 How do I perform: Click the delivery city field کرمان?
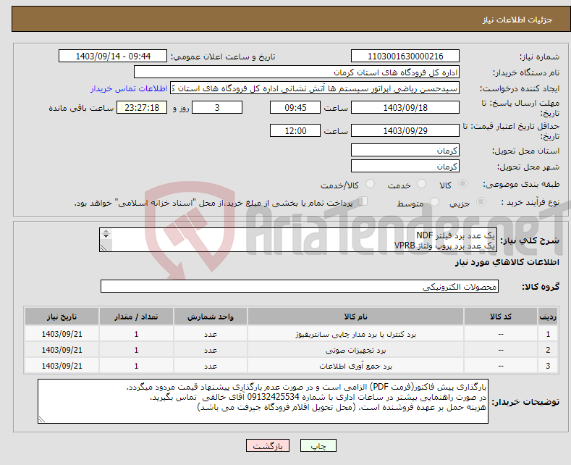(405, 166)
